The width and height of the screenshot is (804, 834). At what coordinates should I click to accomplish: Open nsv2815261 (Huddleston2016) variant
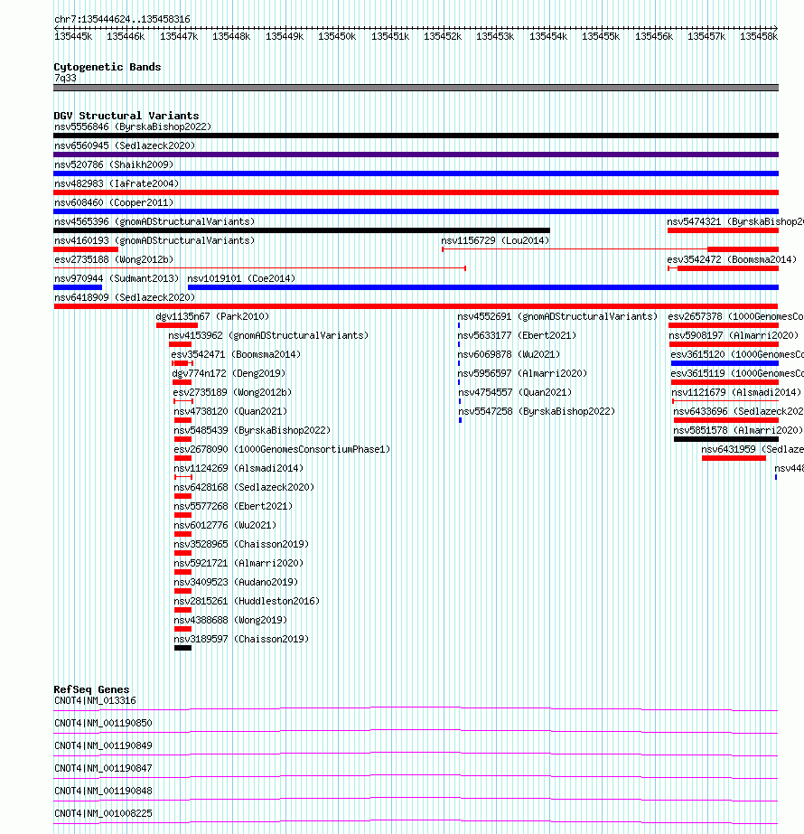[x=247, y=601]
